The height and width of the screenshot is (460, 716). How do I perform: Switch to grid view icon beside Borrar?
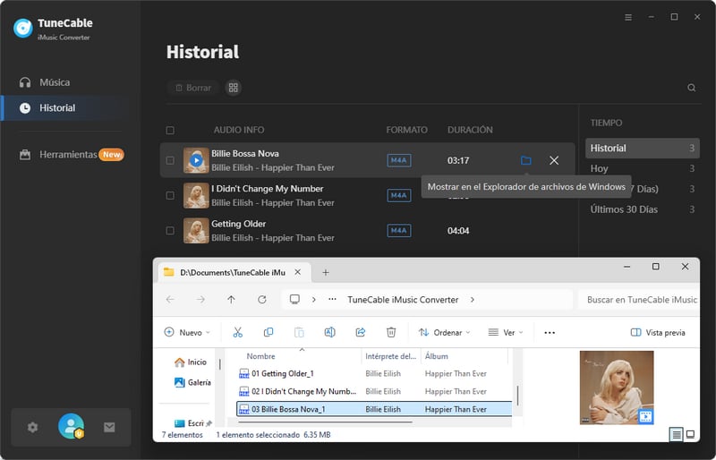[234, 88]
